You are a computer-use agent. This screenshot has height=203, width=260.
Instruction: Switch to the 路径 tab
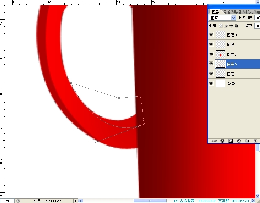click(237, 12)
